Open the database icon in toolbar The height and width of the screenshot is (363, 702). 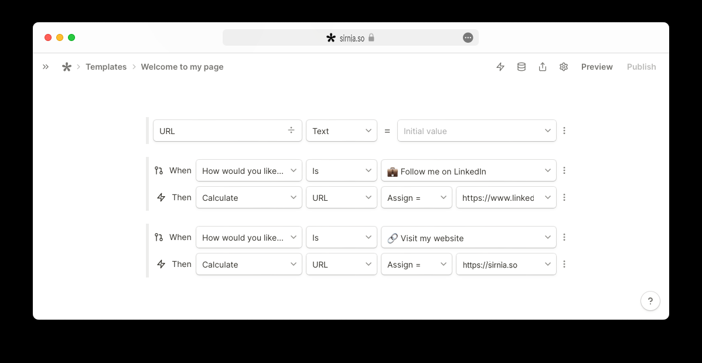click(x=522, y=67)
